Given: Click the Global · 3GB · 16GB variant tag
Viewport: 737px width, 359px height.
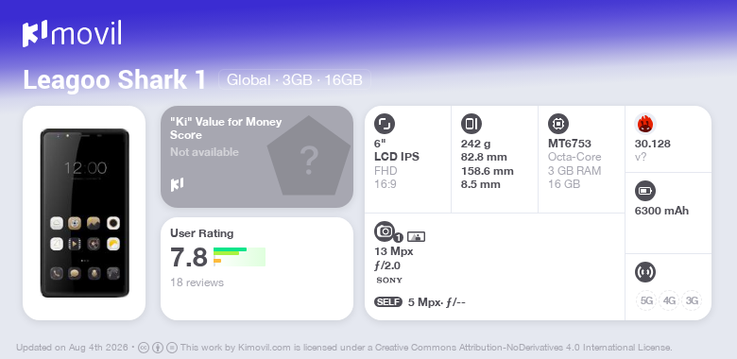Looking at the screenshot, I should click(295, 80).
